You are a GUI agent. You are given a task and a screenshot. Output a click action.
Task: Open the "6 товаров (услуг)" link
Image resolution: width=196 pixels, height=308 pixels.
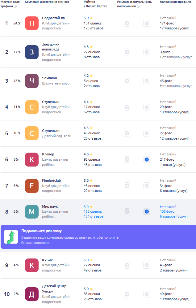coord(173,217)
